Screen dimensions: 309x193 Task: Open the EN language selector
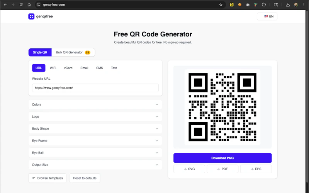[267, 16]
